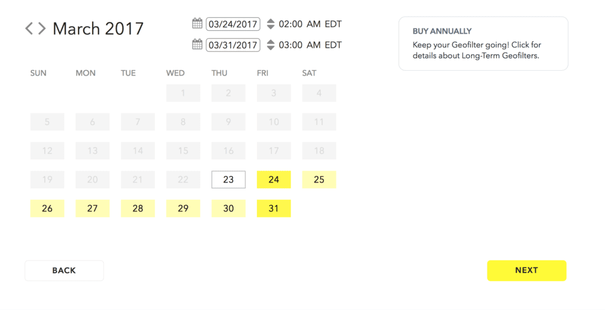Open calendar icon beside start date 03/24/2017
This screenshot has width=605, height=310.
(x=197, y=24)
